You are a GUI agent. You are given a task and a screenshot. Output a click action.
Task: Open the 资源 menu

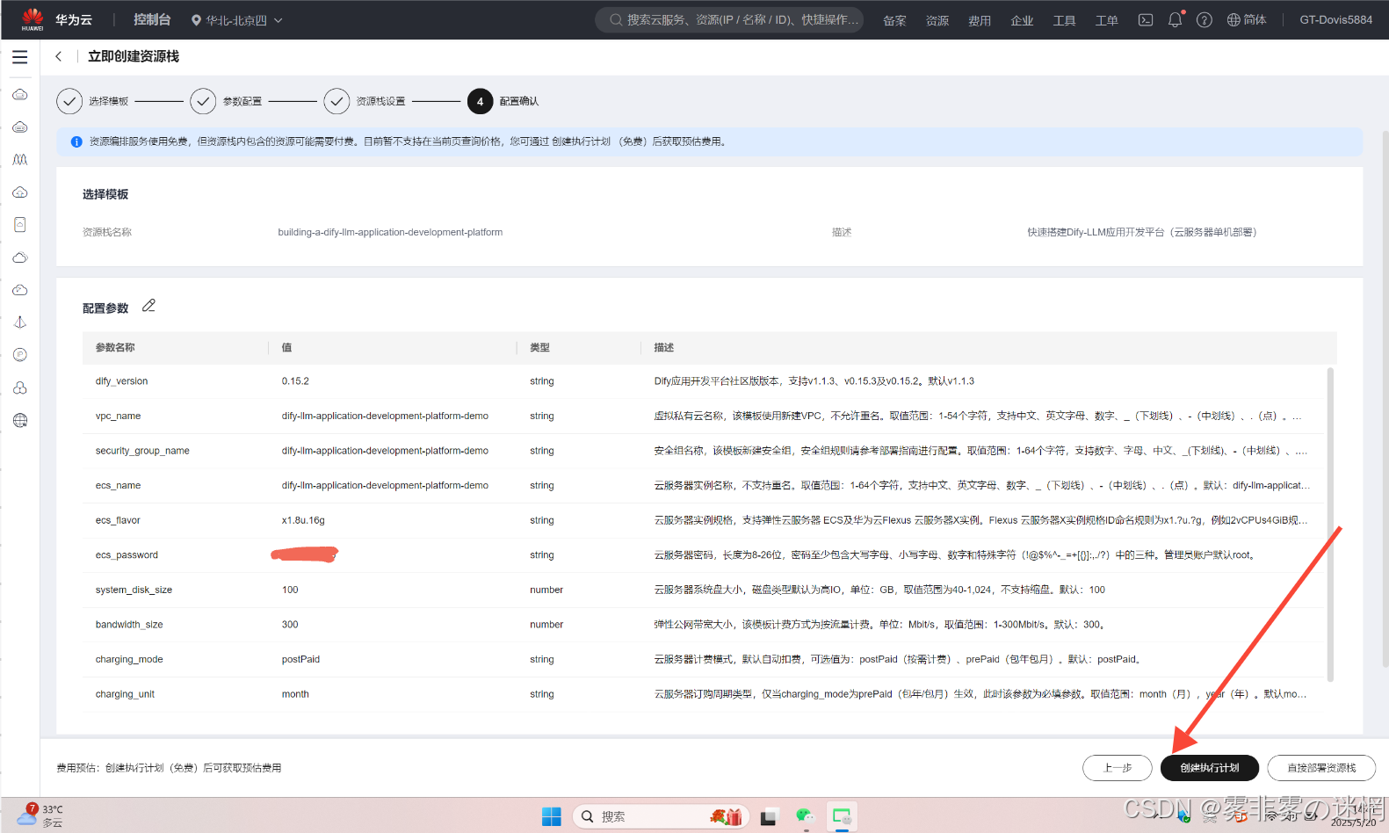pyautogui.click(x=937, y=20)
